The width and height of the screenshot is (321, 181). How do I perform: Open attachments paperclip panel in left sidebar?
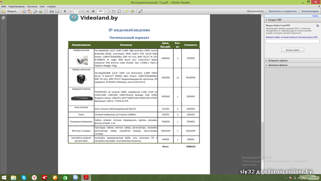pos(3,25)
